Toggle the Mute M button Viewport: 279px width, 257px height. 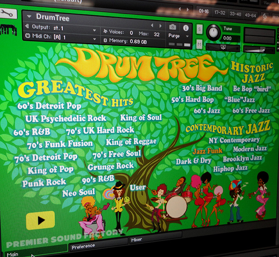coord(199,44)
